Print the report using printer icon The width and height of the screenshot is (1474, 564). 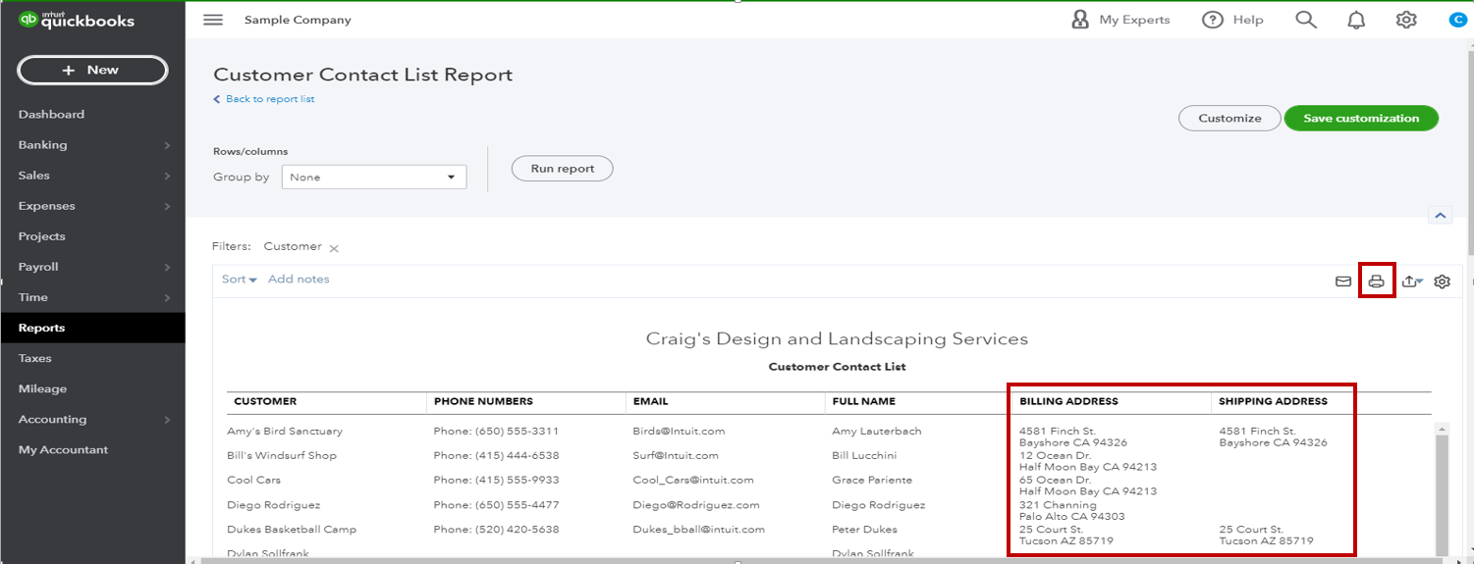point(1377,282)
